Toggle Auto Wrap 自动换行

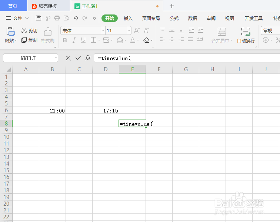coord(246,35)
